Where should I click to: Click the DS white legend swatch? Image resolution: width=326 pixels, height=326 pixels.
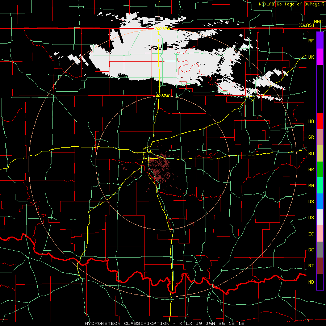[x=320, y=217]
